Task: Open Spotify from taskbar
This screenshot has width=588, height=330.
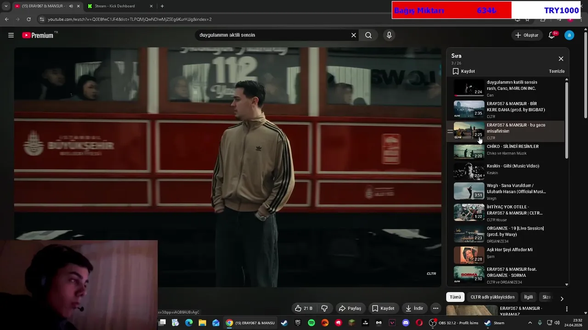Action: tap(311, 323)
